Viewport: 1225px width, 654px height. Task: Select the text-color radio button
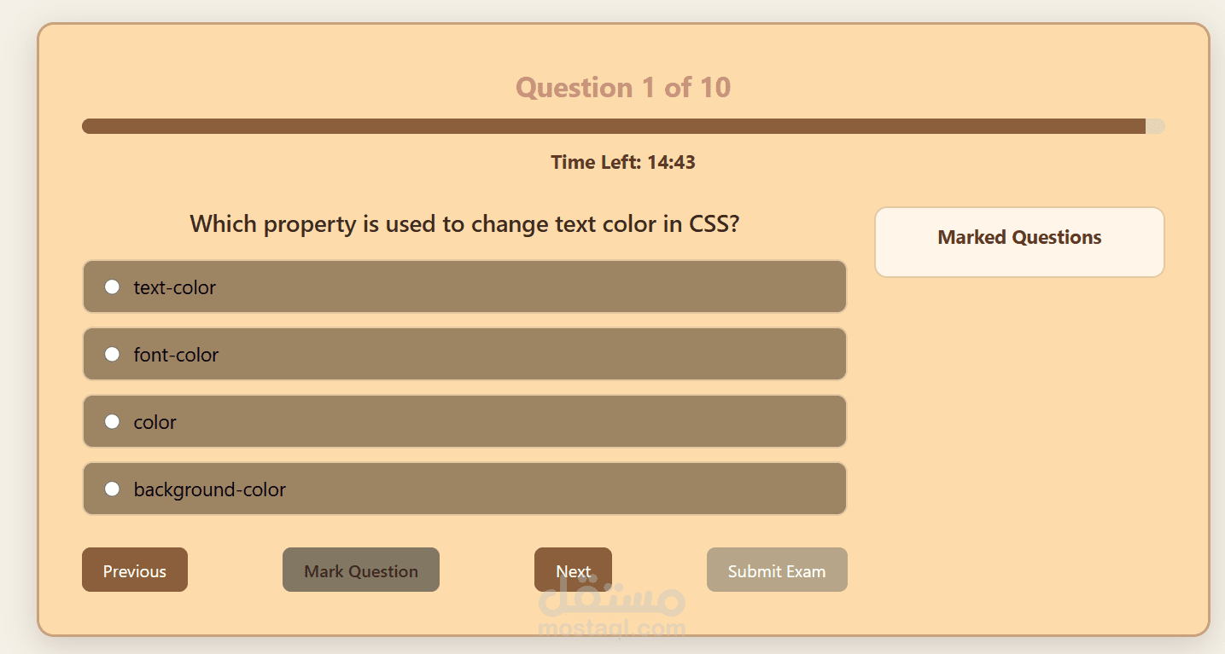point(112,287)
